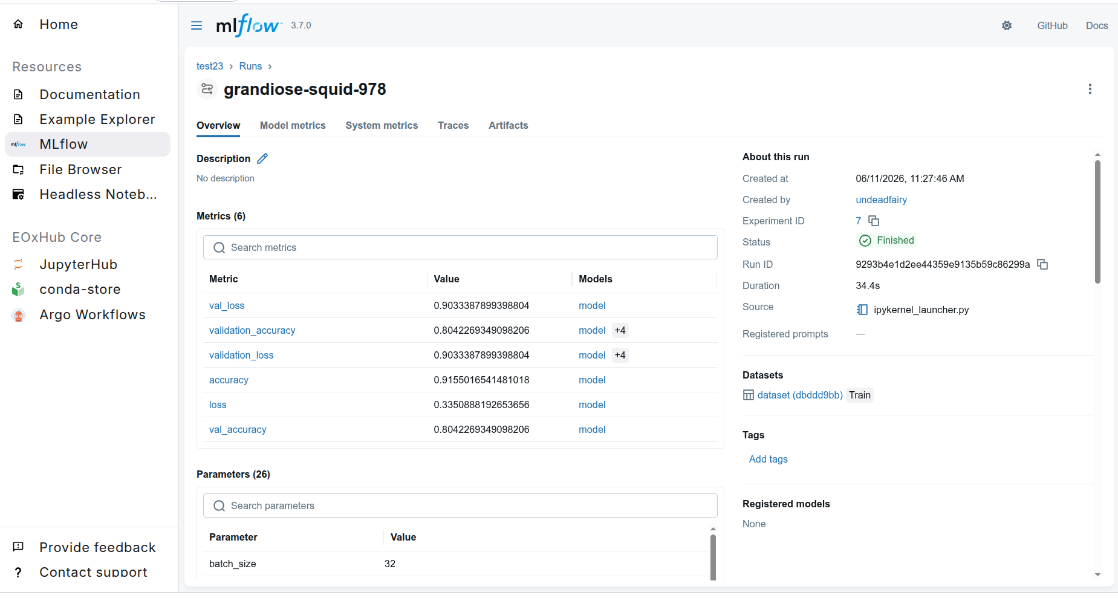Click in Search parameters field
The image size is (1118, 598).
point(460,505)
